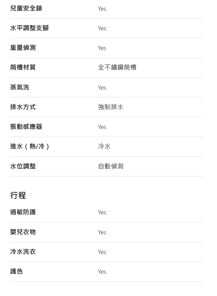Click the 全不鏽鋼筒槽 value text
Image resolution: width=217 pixels, height=296 pixels.
click(x=117, y=67)
